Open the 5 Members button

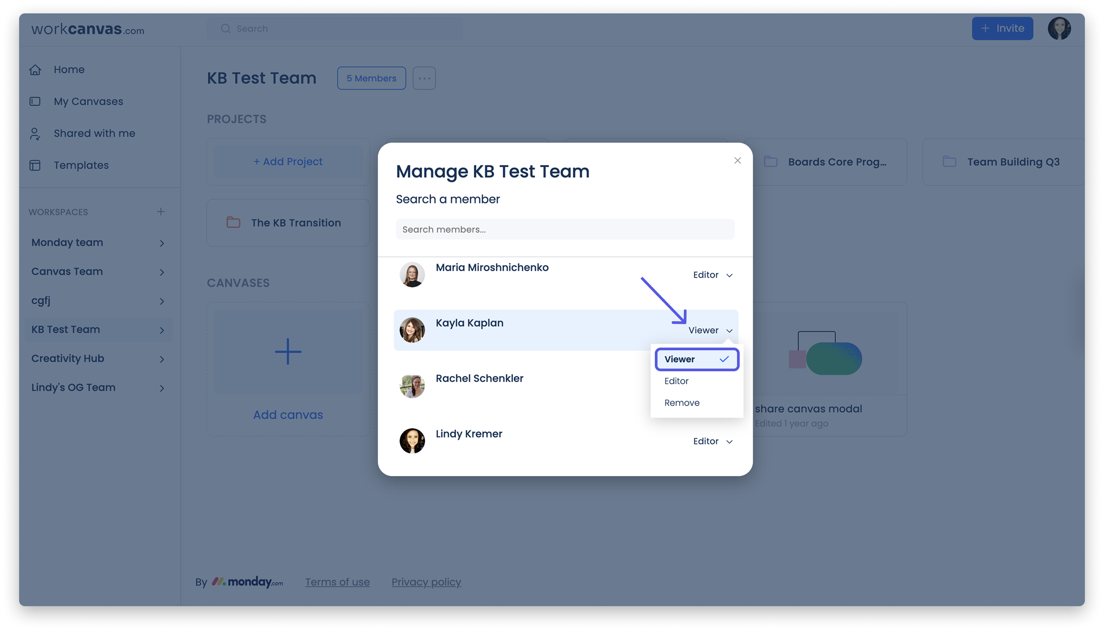371,78
